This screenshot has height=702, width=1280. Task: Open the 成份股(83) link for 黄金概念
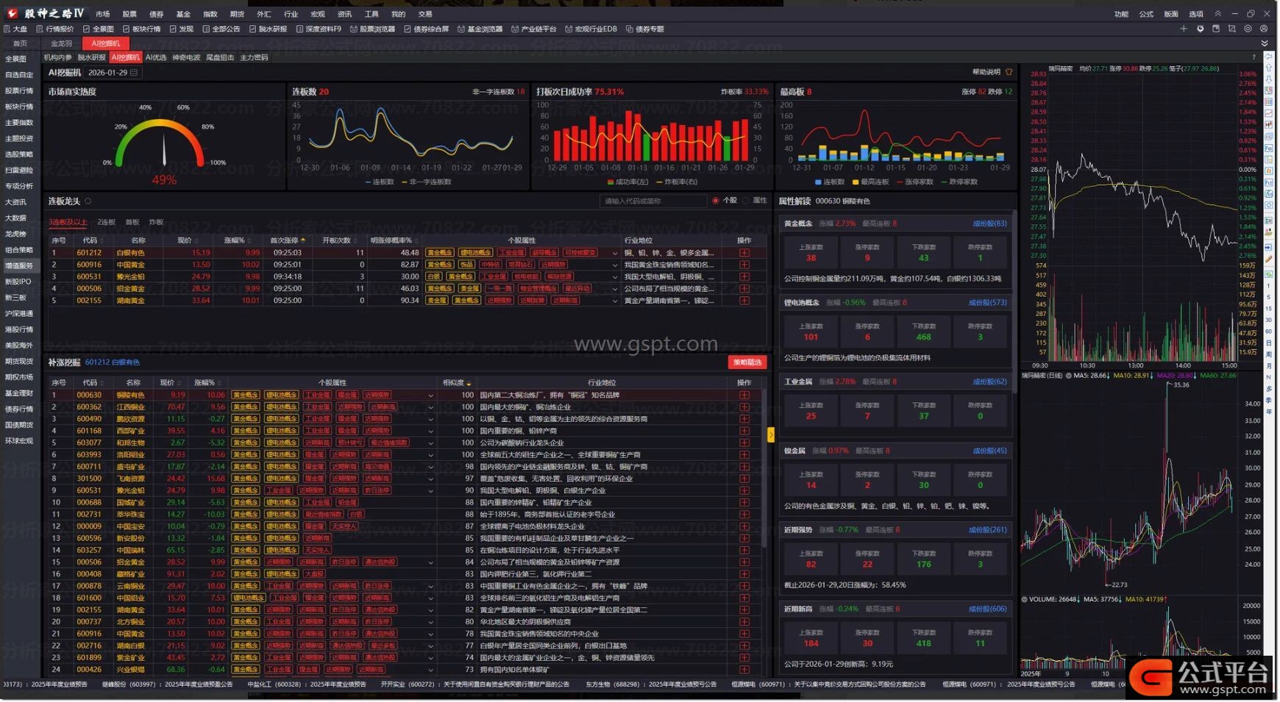[989, 223]
